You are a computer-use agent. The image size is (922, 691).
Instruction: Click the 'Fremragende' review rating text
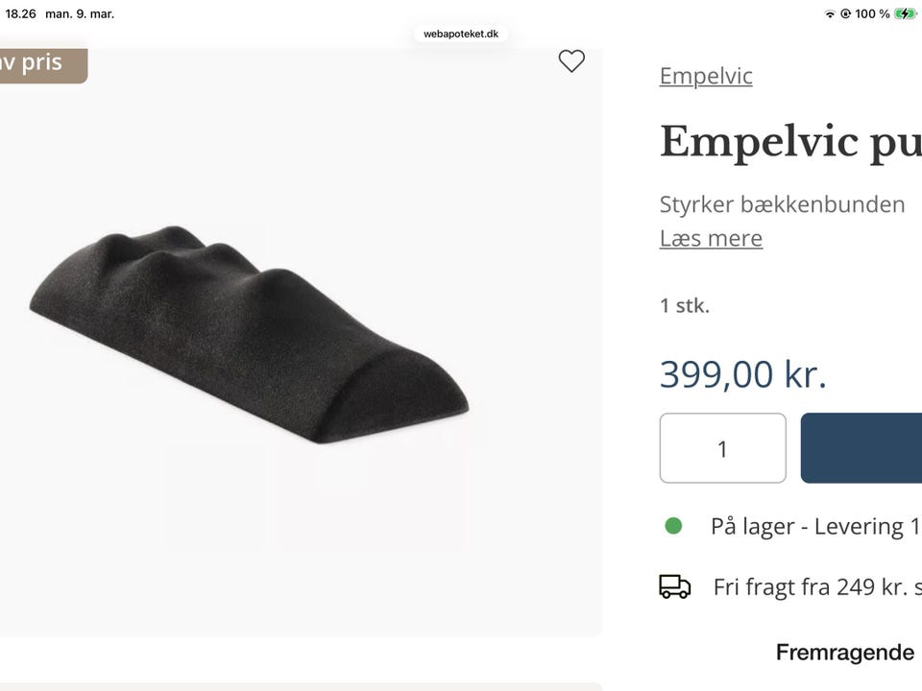point(845,653)
